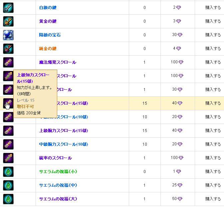Buy 黄金の鍵 with 購入する
This screenshot has width=224, height=207.
(x=213, y=21)
